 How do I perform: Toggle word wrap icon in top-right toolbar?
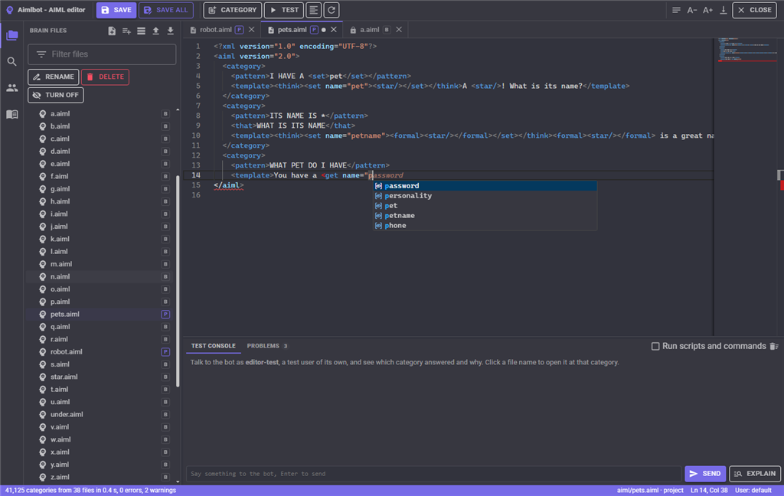[676, 10]
